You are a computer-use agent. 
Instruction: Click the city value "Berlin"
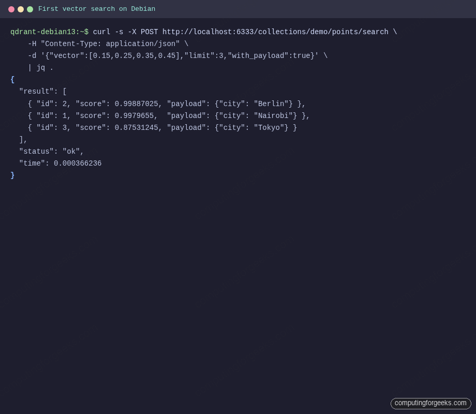tap(271, 103)
